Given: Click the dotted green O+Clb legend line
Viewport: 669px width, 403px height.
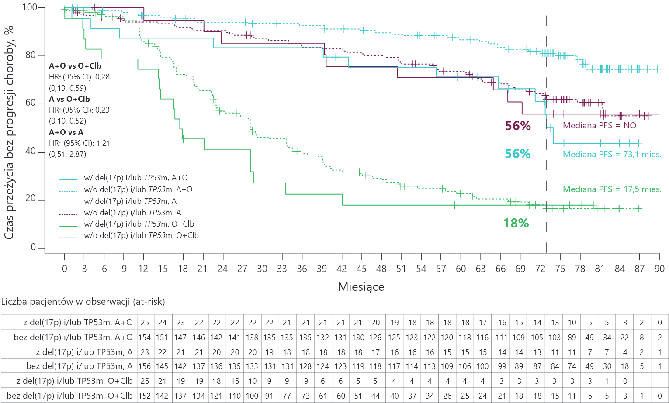Looking at the screenshot, I should pyautogui.click(x=68, y=237).
